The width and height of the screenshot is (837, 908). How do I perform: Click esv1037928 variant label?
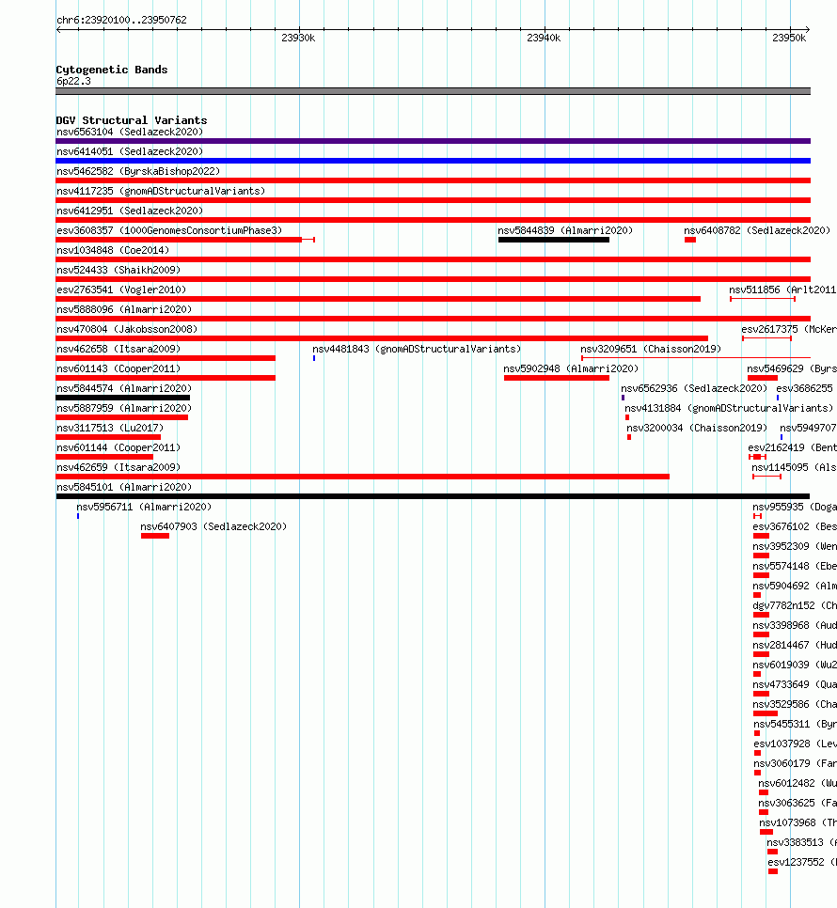point(796,744)
